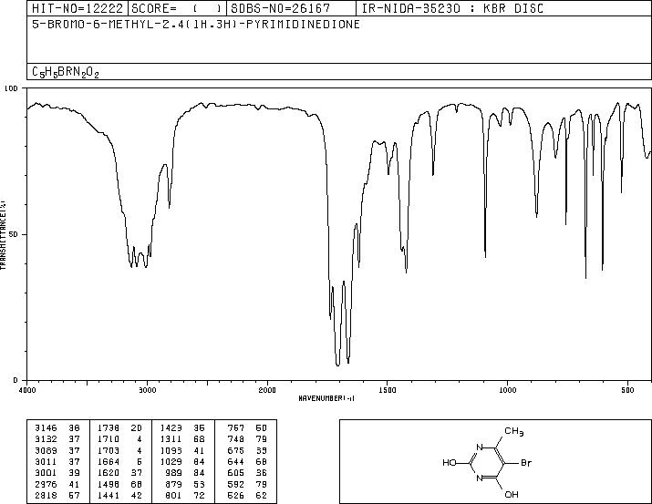This screenshot has height=504, width=652.
Task: Click the 4000 wavenumber axis label
Action: coord(28,390)
